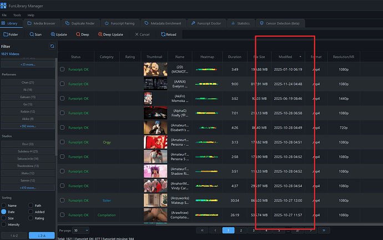Choose Added sorting radio button

coord(31,212)
